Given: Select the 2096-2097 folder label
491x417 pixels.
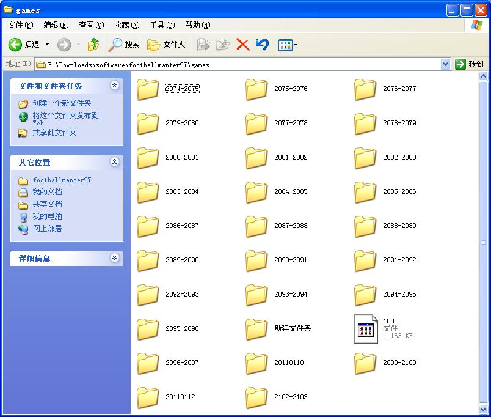Looking at the screenshot, I should tap(182, 363).
